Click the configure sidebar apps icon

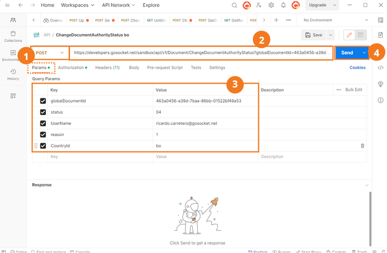13,96
